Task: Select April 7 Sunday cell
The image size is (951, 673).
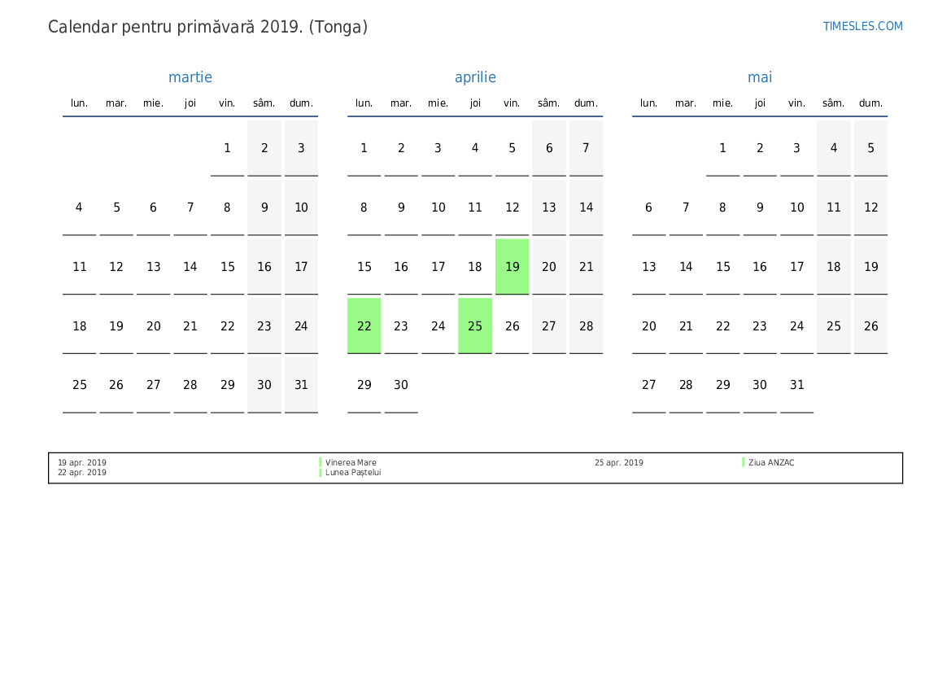Action: [x=586, y=148]
